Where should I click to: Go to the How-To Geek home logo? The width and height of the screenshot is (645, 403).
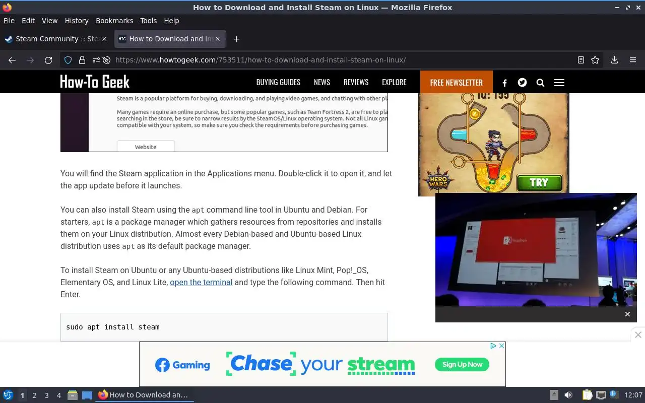coord(95,82)
